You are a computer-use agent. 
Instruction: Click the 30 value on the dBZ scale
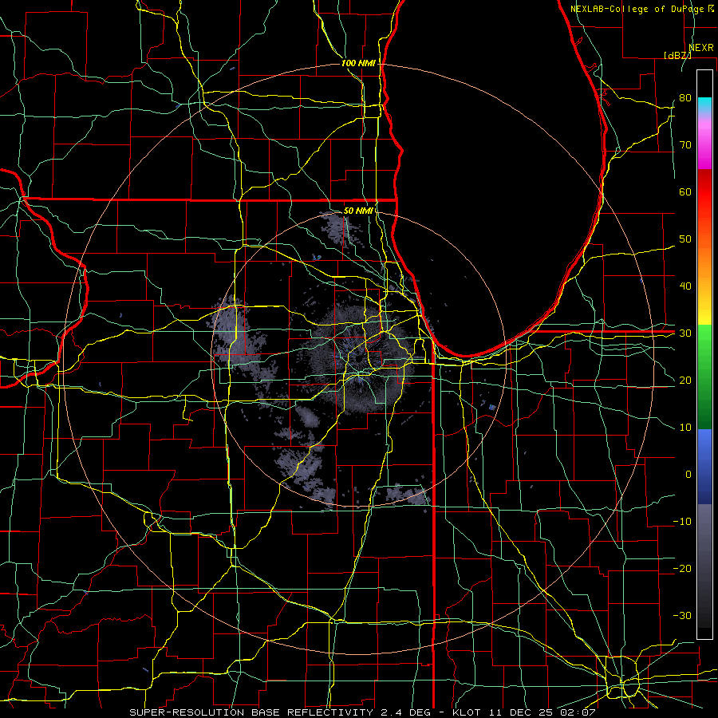[685, 333]
